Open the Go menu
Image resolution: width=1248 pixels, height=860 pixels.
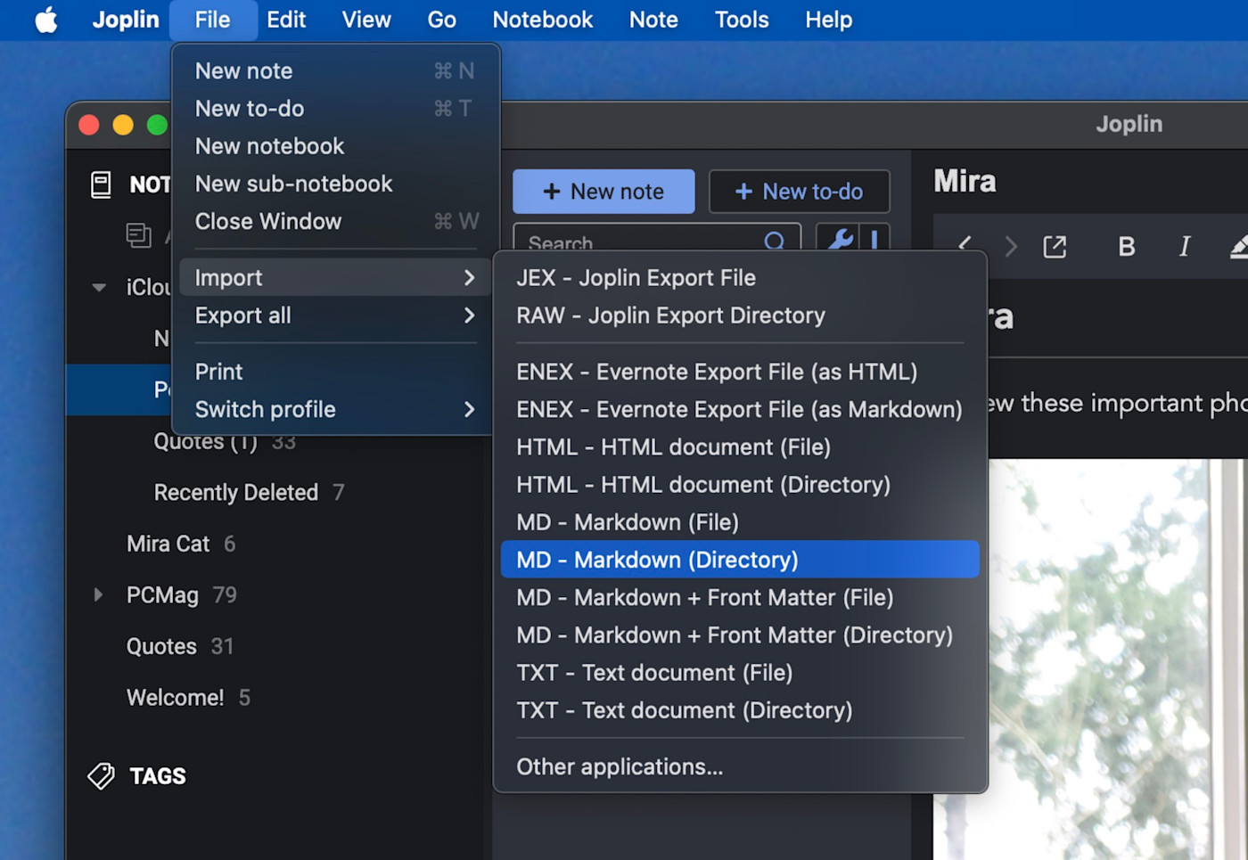pos(441,20)
